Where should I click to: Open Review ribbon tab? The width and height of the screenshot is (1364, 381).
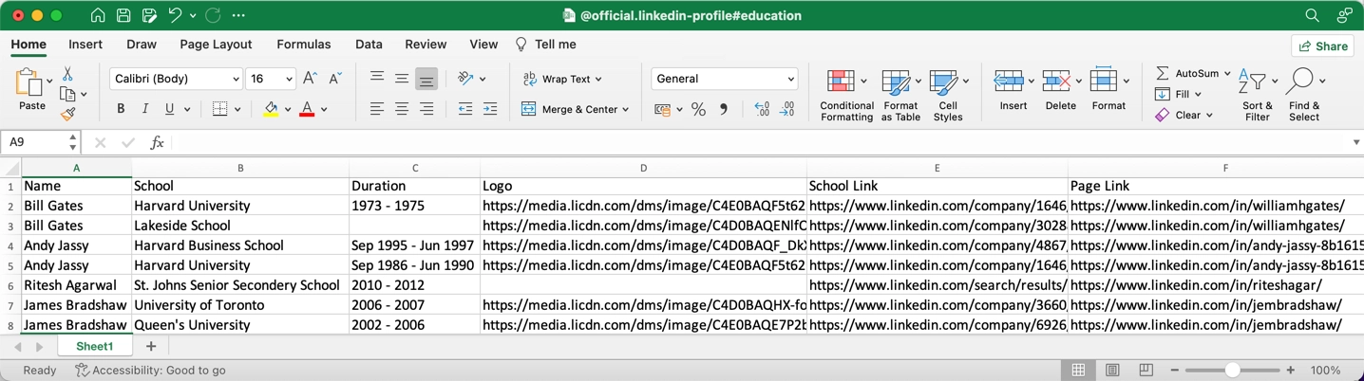click(426, 45)
